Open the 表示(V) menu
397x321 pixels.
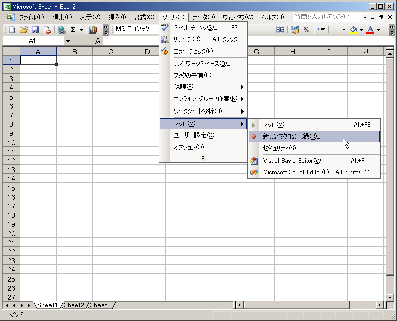tap(90, 17)
